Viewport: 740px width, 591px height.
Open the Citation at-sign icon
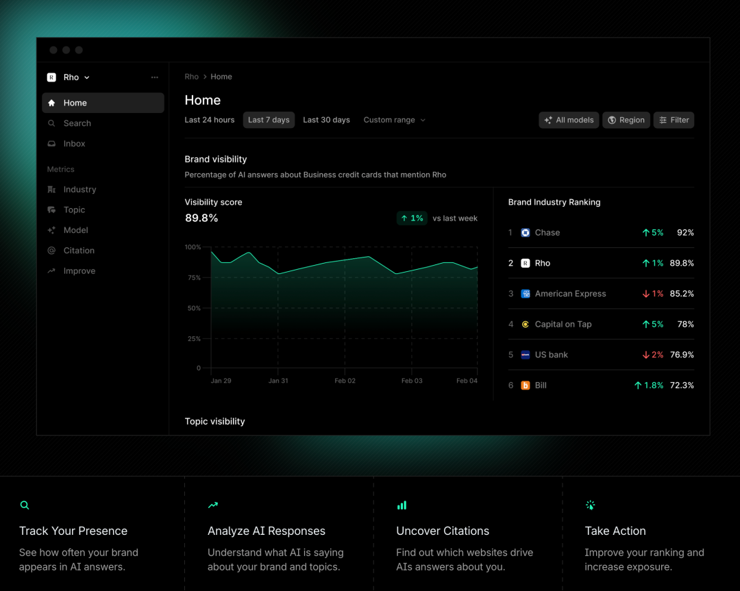51,251
